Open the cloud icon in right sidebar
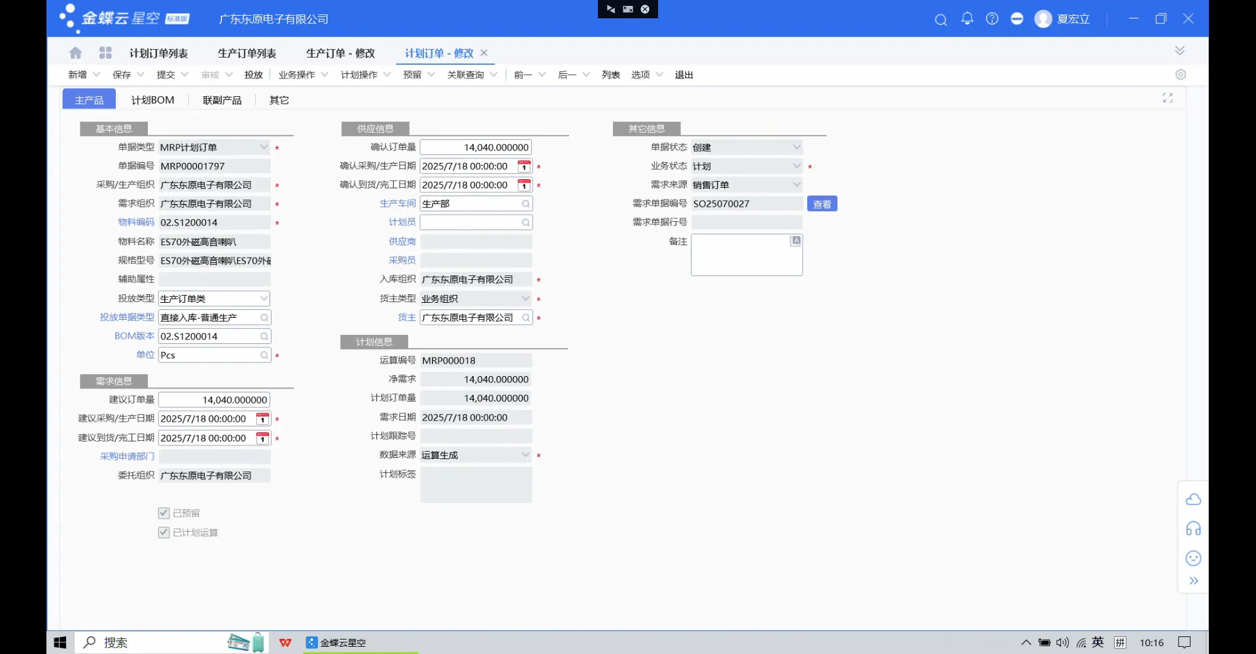 pos(1193,500)
